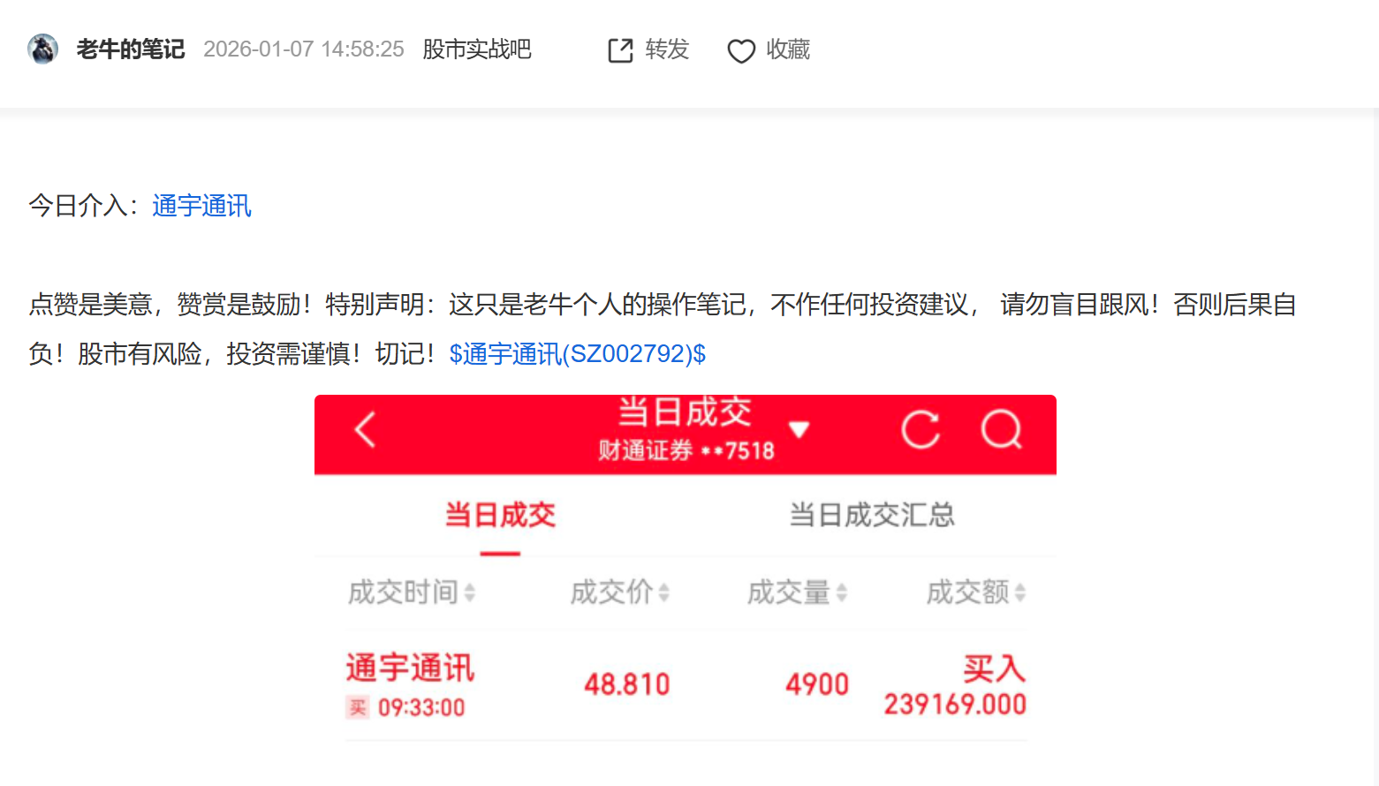Open $通宇通讯(SZ002792)$ stock tag link
Viewport: 1379px width, 786px height.
pos(578,354)
